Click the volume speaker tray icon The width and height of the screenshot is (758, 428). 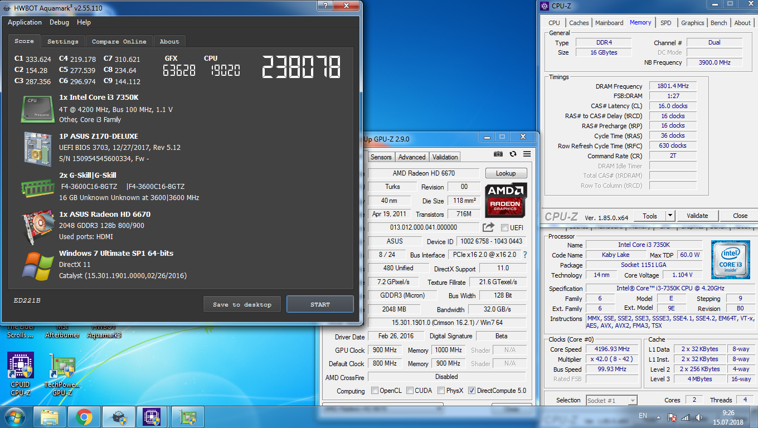click(698, 417)
